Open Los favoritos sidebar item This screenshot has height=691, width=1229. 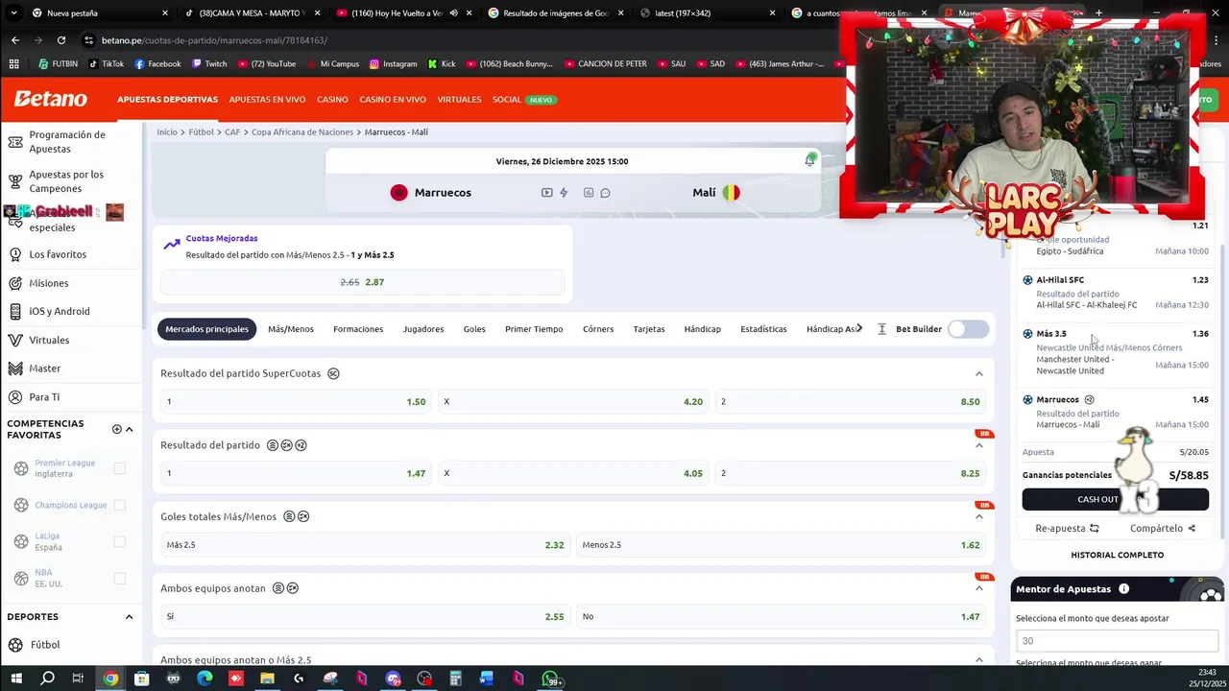tap(58, 254)
